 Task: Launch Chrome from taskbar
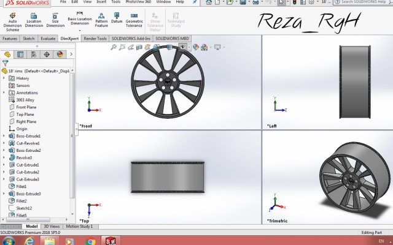point(90,241)
